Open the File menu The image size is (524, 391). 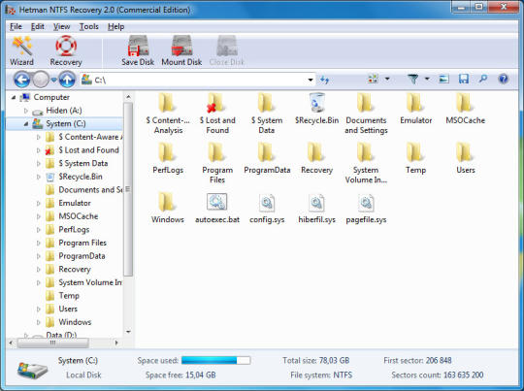pyautogui.click(x=16, y=26)
